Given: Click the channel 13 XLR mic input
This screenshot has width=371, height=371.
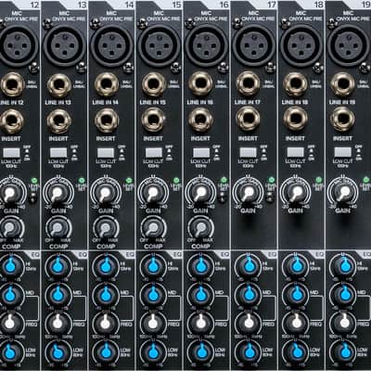Looking at the screenshot, I should tap(64, 45).
